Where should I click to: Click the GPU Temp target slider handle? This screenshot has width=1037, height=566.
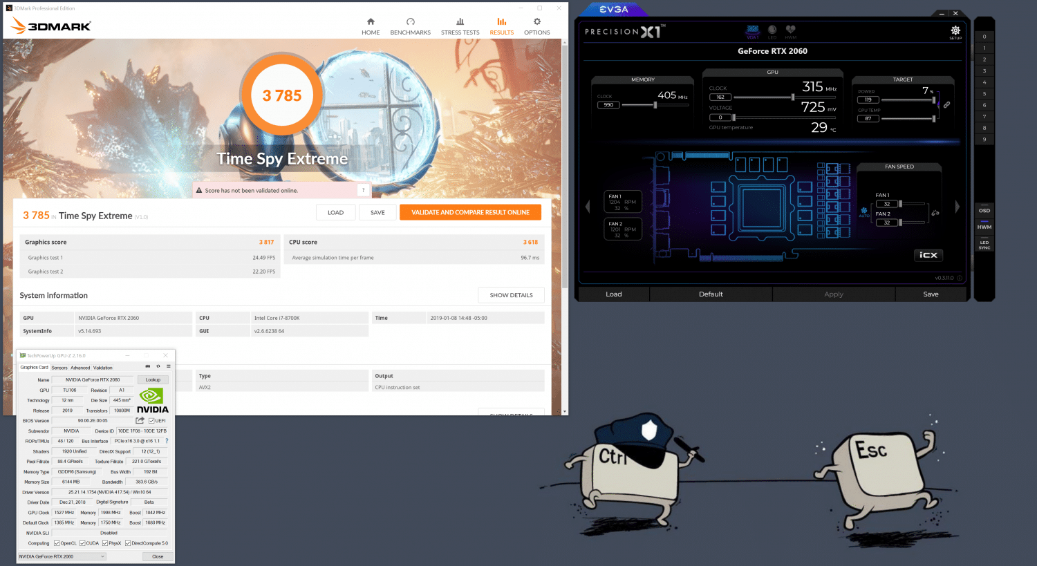(934, 119)
